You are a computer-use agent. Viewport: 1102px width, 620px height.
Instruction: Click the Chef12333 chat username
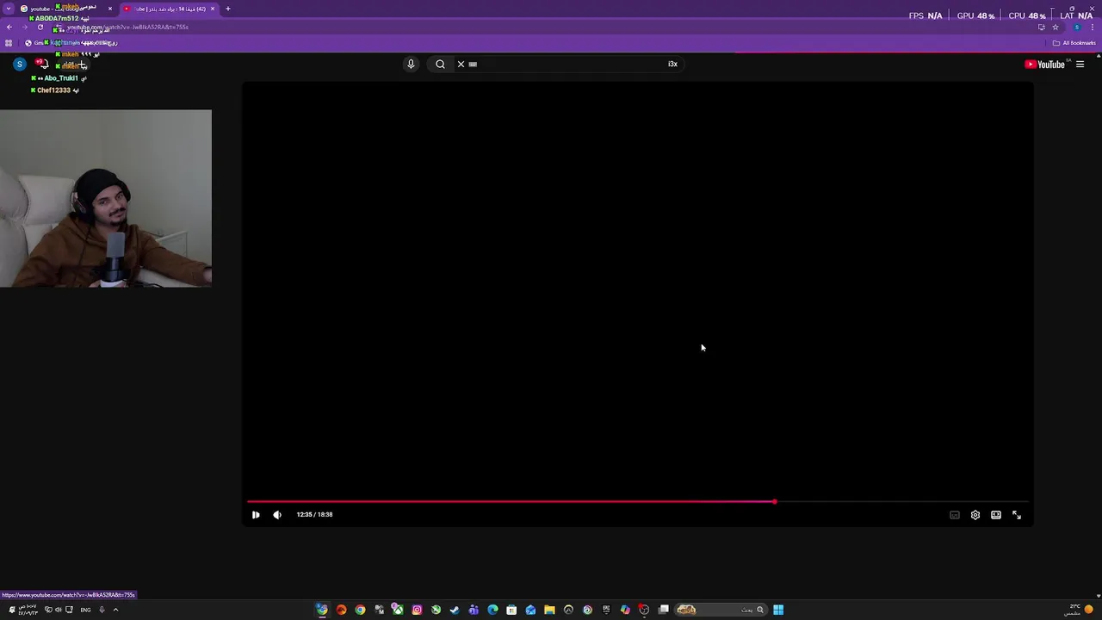coord(53,90)
